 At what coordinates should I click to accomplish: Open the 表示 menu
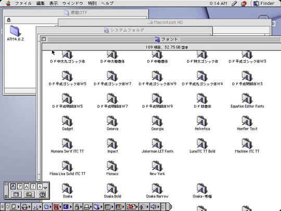[54, 3]
